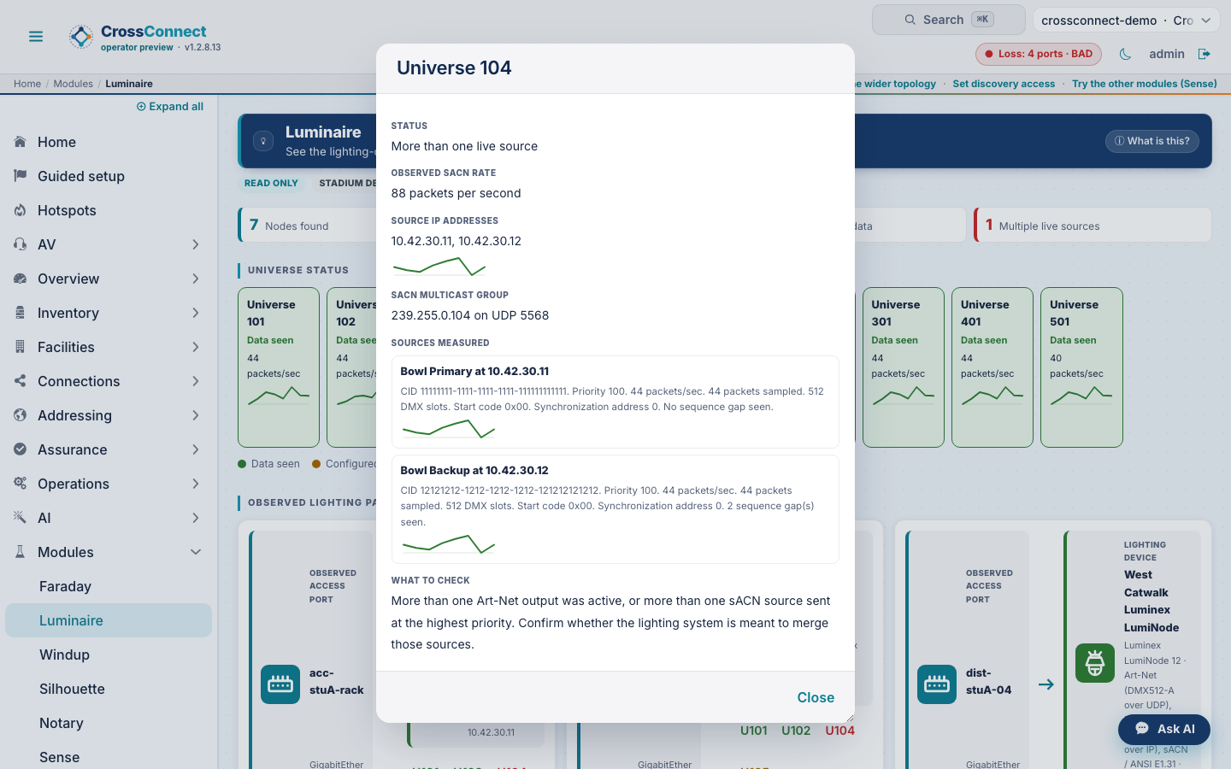Click the Overview gauge icon
Screen dimensions: 1231x769
[x=21, y=279]
